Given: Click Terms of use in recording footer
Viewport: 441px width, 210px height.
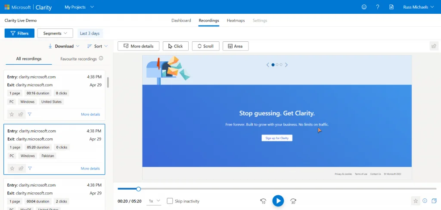Looking at the screenshot, I should point(361,174).
